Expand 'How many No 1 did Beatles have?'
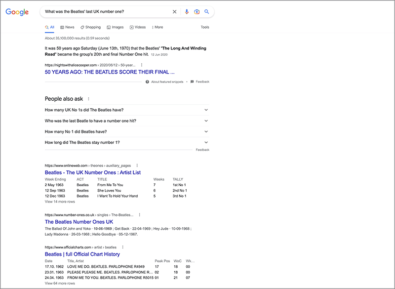 [127, 131]
